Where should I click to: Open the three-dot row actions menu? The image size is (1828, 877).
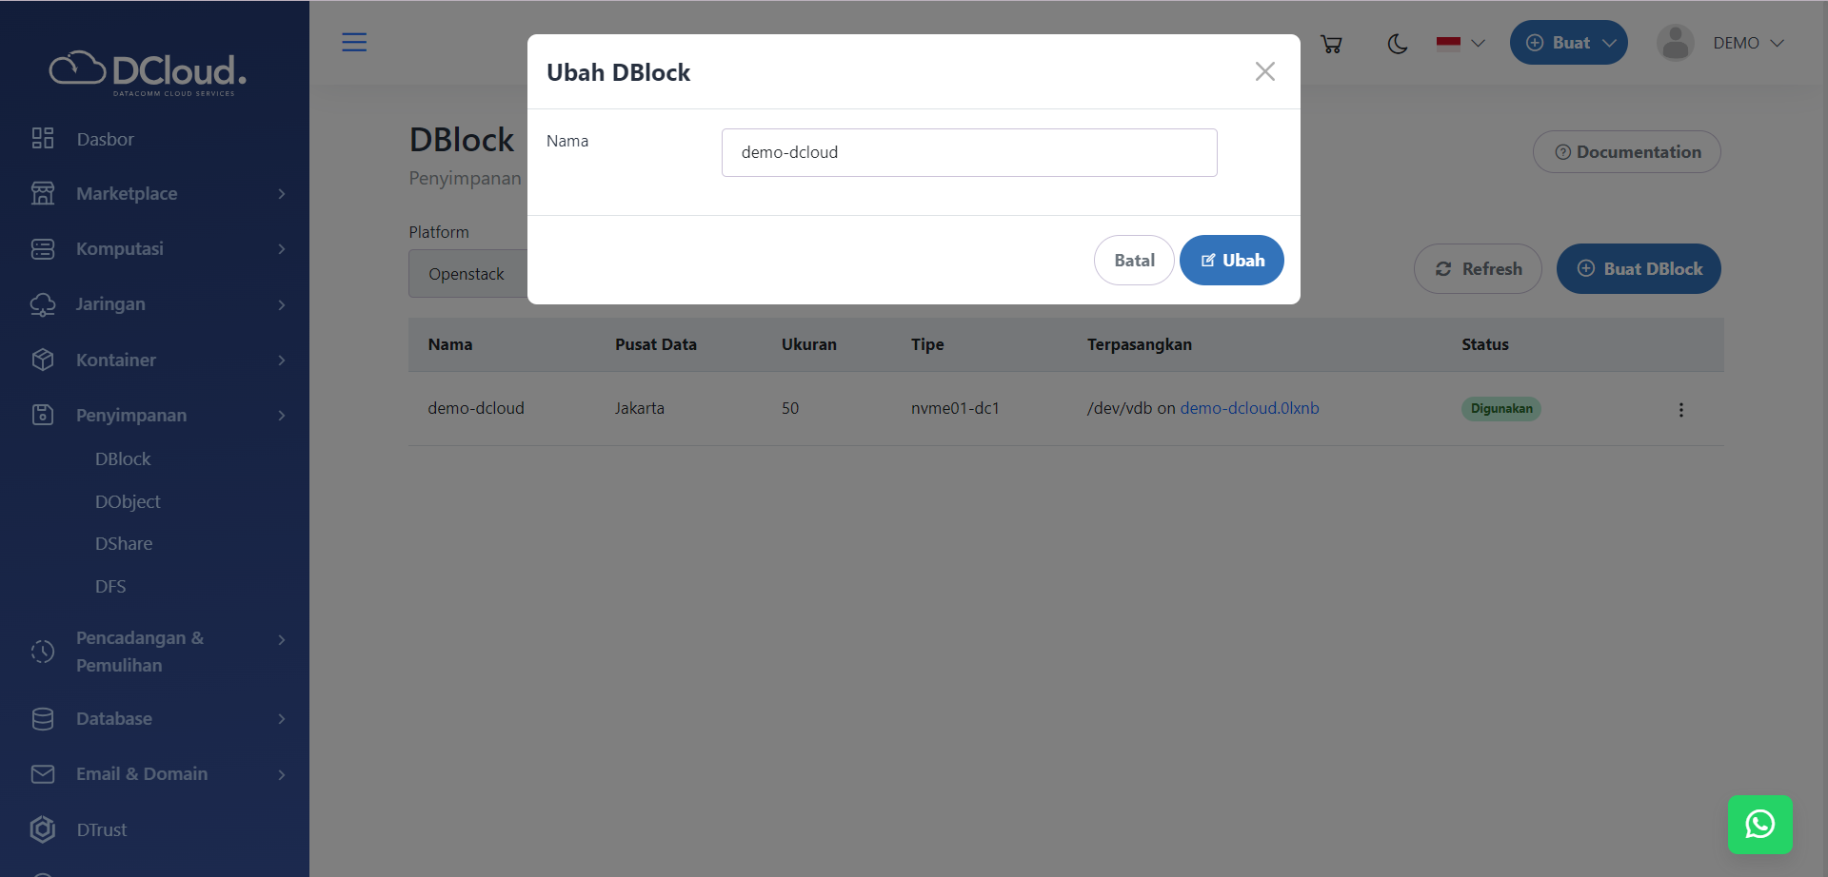(x=1680, y=409)
